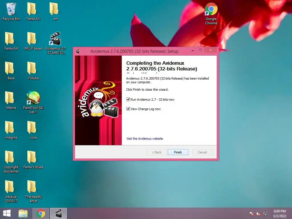Screen dimensions: 292x219
Task: Select the Fanta Art folder icon
Action: (x=11, y=41)
